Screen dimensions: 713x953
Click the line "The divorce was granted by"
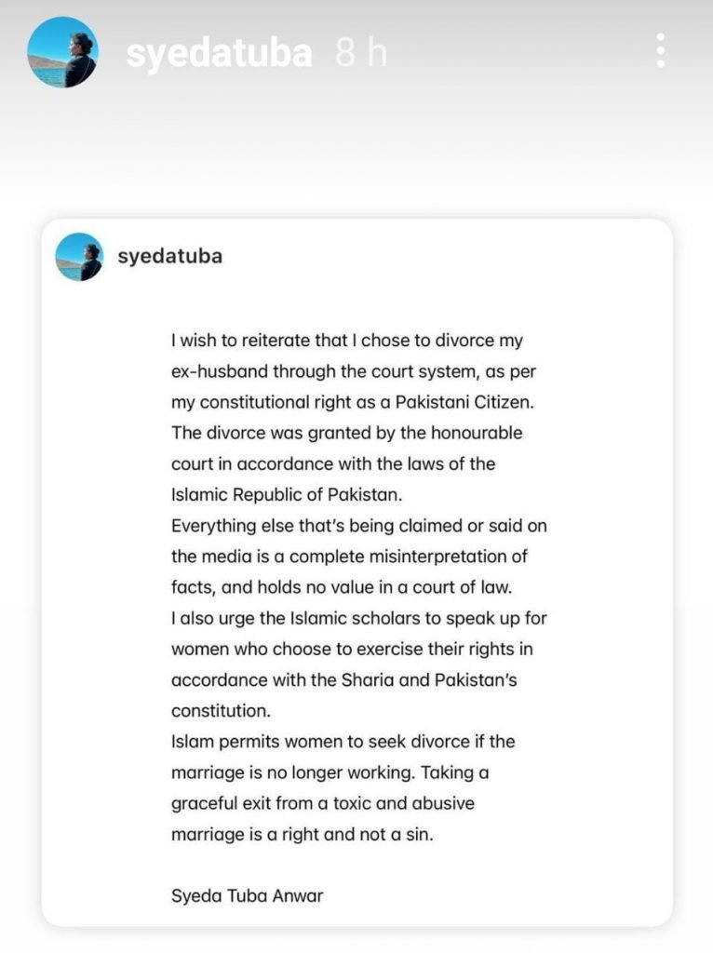tap(347, 433)
